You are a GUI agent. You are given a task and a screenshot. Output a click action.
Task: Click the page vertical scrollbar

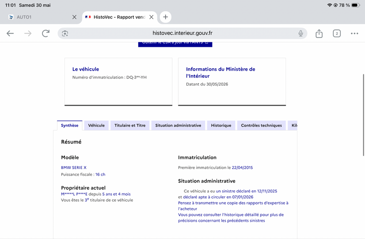click(363, 115)
